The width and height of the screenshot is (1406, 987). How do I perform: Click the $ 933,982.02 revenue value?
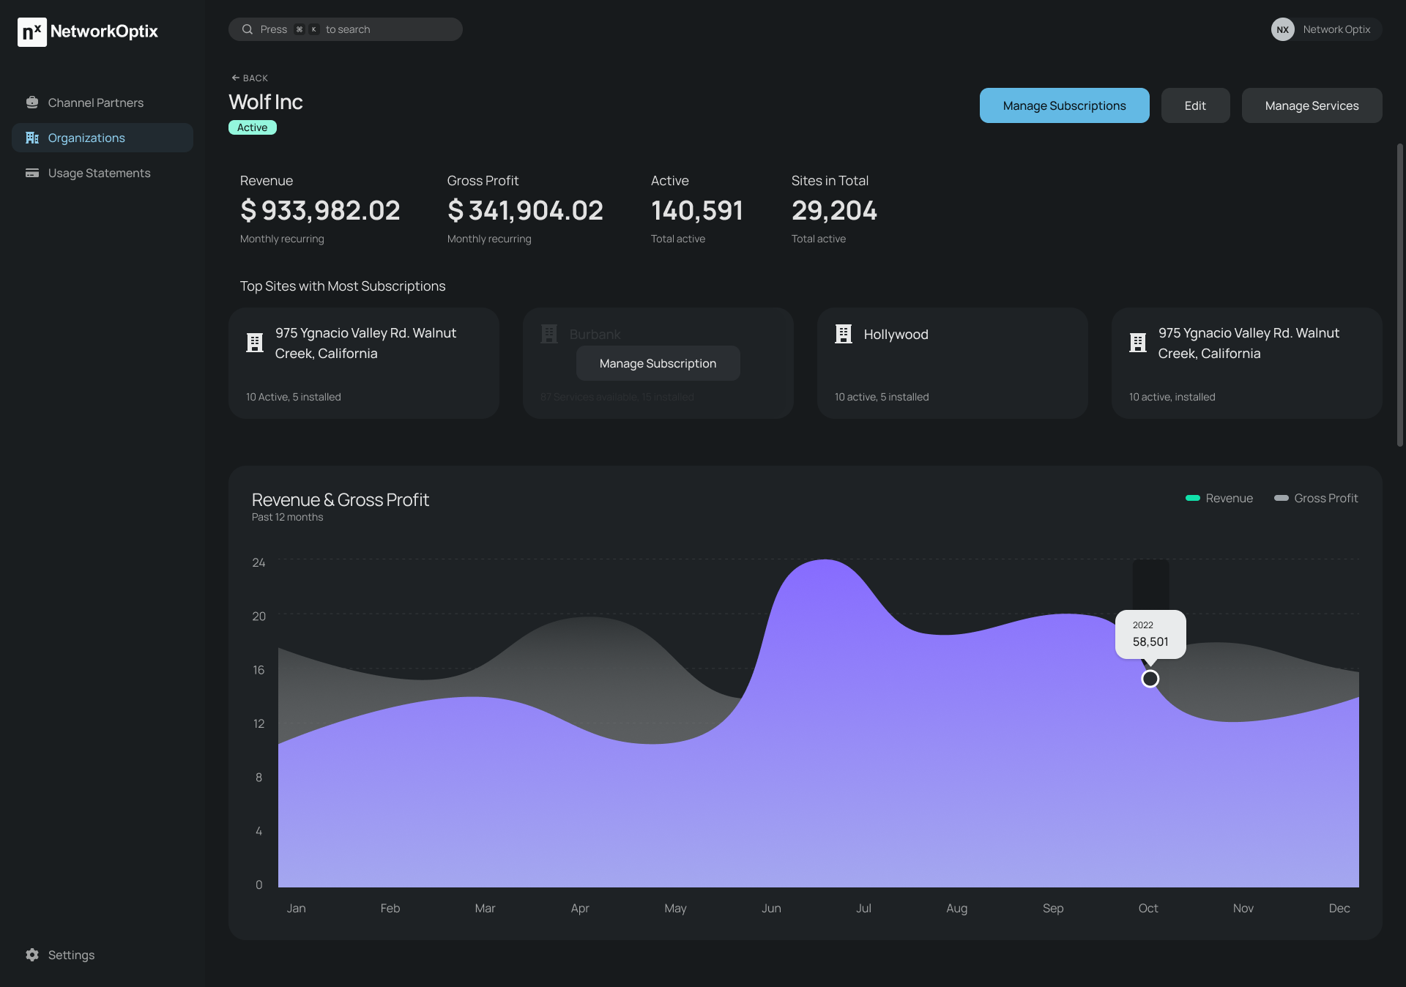(x=320, y=211)
